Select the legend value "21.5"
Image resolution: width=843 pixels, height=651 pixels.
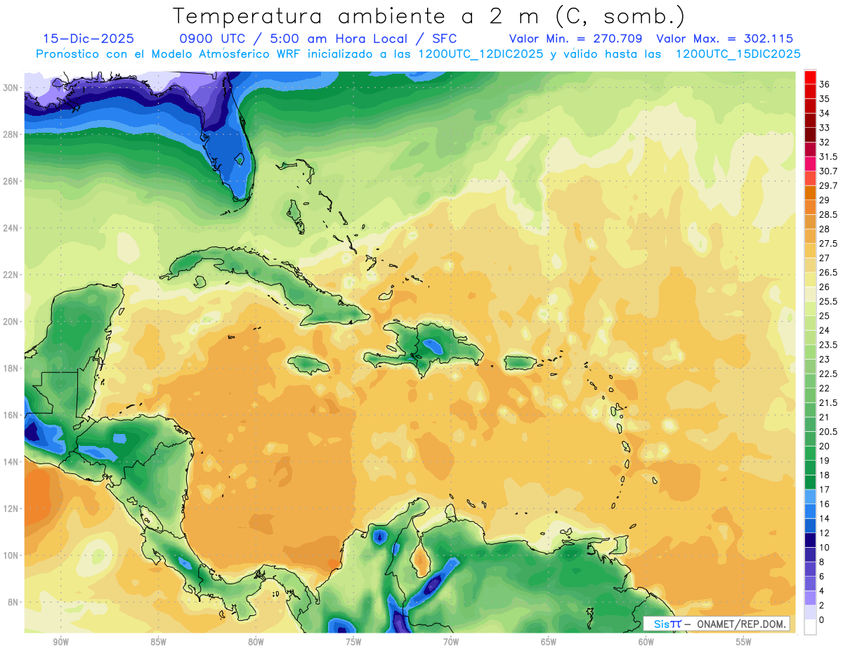click(x=828, y=402)
